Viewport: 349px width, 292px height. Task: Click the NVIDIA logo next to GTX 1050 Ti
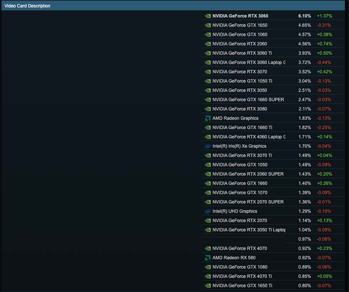tap(208, 81)
